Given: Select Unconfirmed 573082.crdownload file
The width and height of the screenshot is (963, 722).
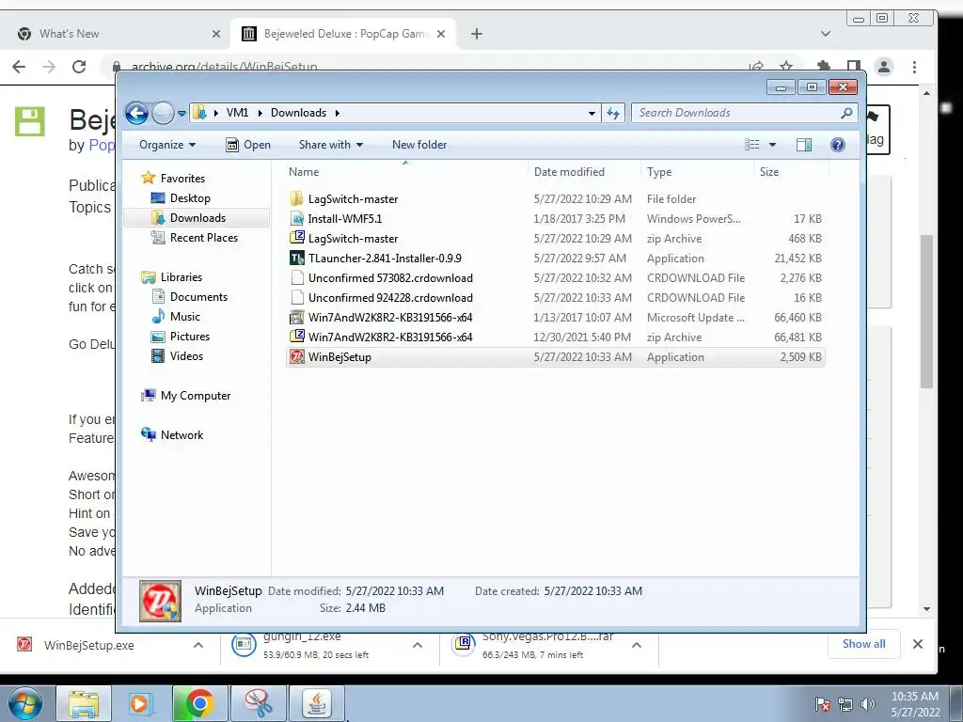Looking at the screenshot, I should [x=390, y=278].
